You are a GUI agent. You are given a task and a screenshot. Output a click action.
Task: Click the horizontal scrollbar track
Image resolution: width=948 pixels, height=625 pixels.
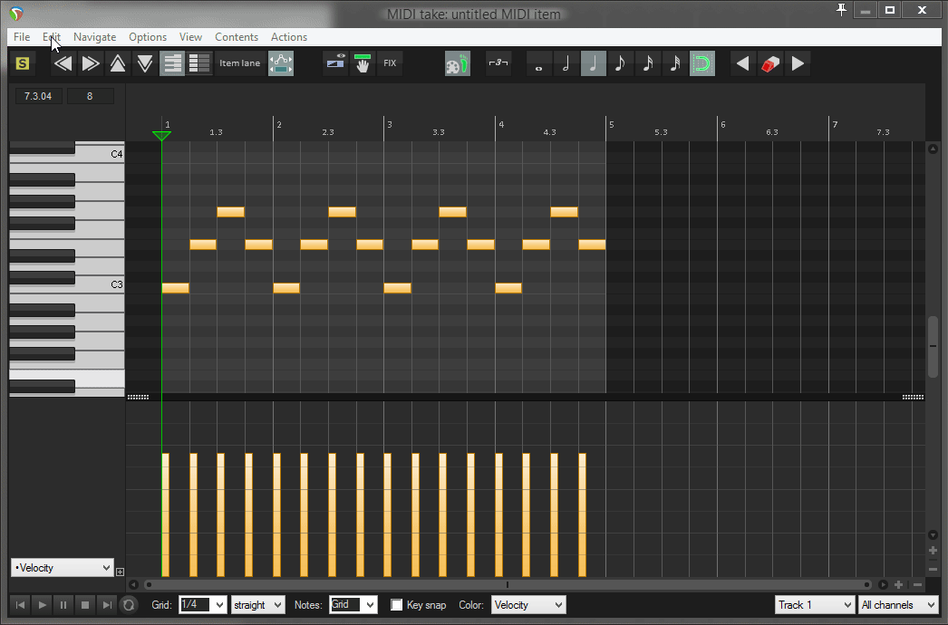508,584
